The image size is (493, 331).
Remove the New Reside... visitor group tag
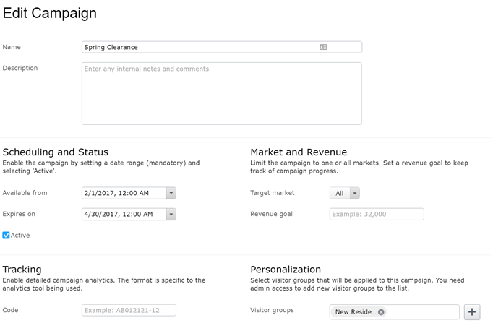pyautogui.click(x=381, y=312)
